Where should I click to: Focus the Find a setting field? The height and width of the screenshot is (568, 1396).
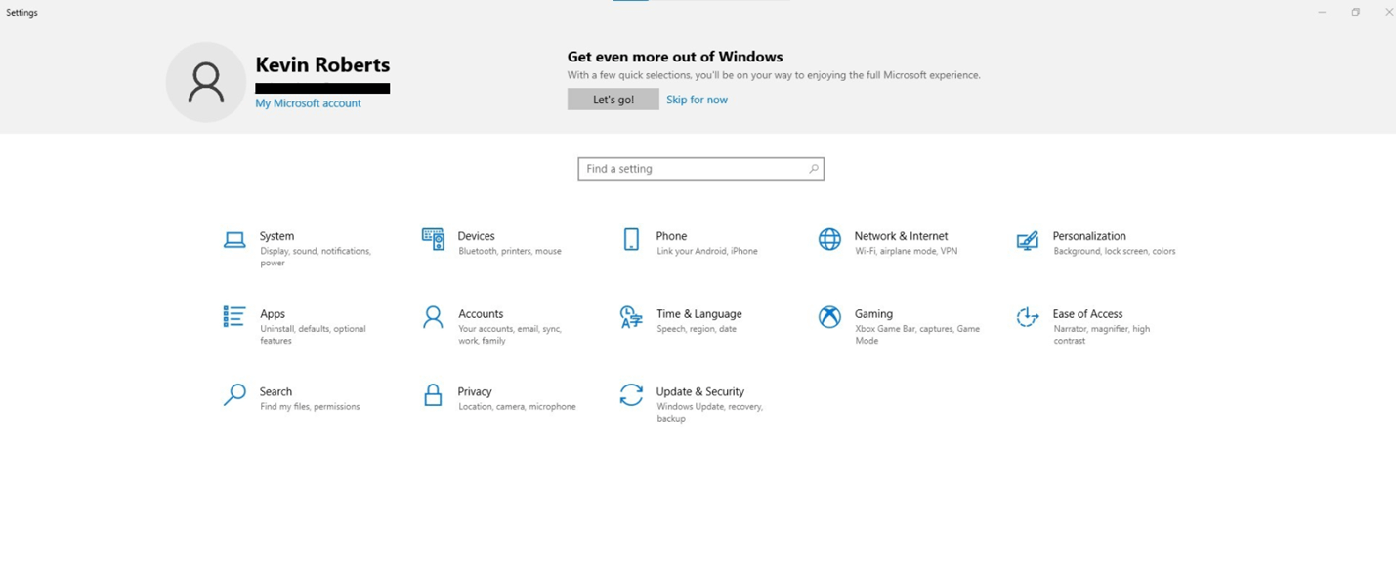pos(700,169)
